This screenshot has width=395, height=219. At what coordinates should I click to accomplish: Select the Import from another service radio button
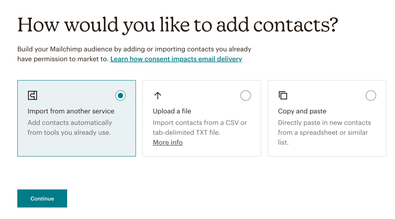(121, 95)
